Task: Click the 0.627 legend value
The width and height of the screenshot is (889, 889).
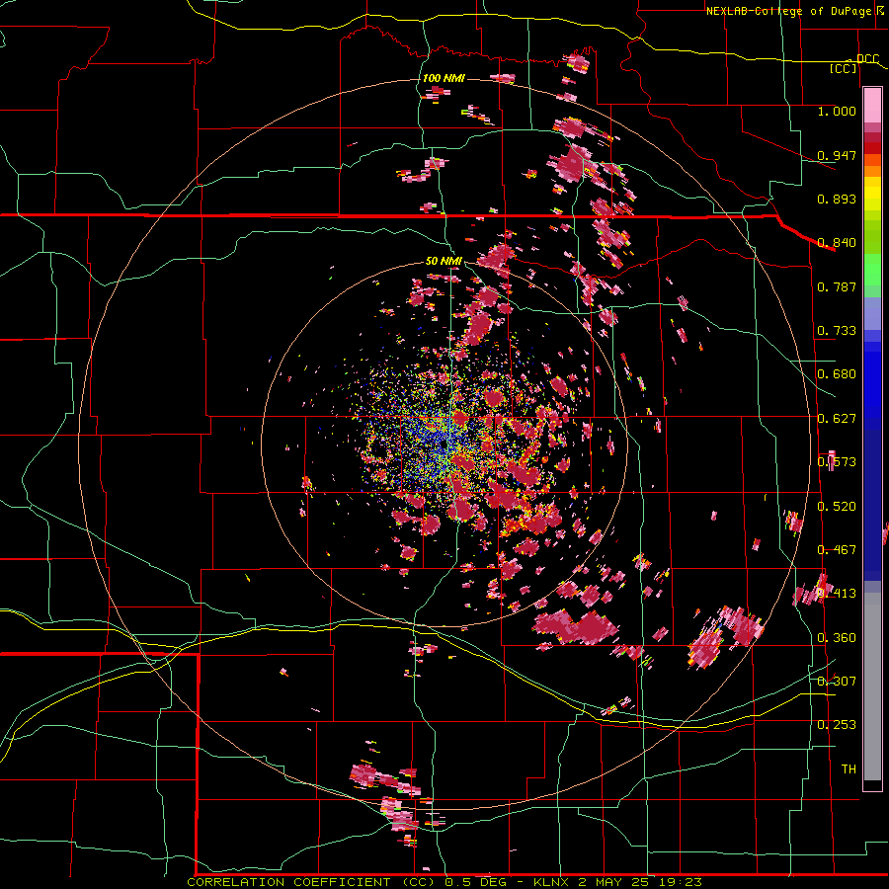Action: pyautogui.click(x=837, y=419)
